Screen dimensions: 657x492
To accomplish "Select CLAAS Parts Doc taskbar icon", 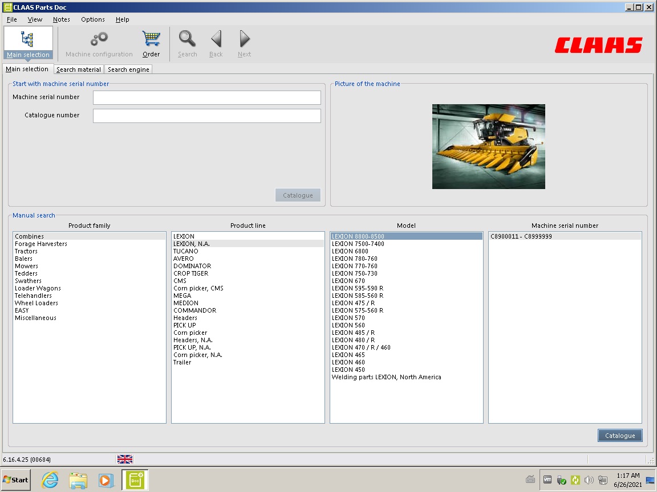I will click(x=135, y=480).
